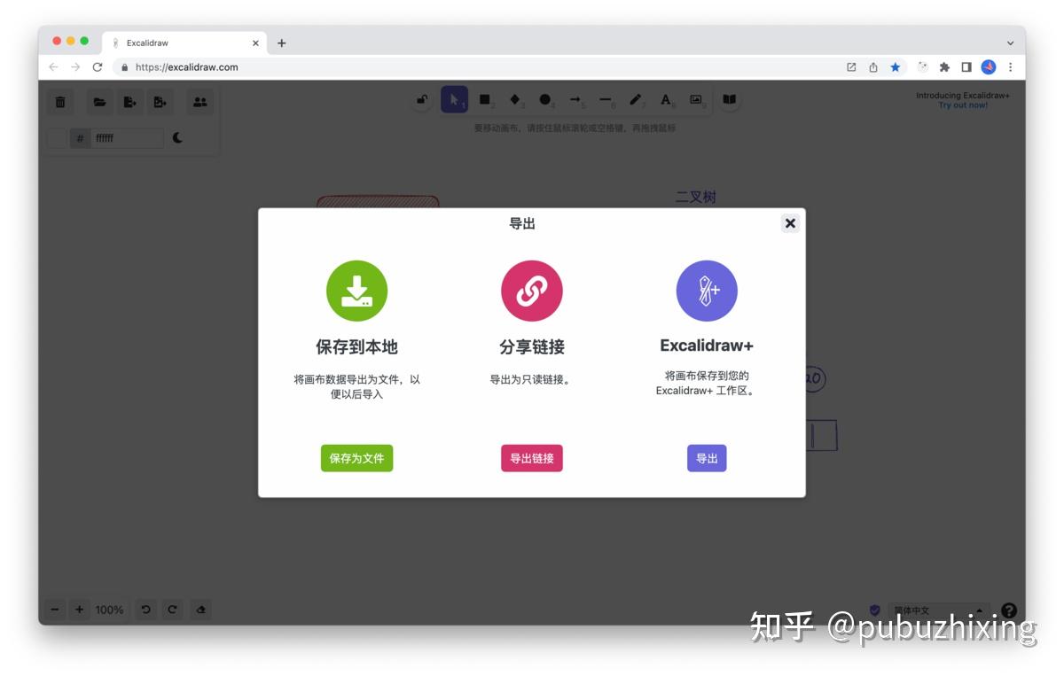Select the Diamond tool
This screenshot has height=676, width=1064.
[x=515, y=99]
